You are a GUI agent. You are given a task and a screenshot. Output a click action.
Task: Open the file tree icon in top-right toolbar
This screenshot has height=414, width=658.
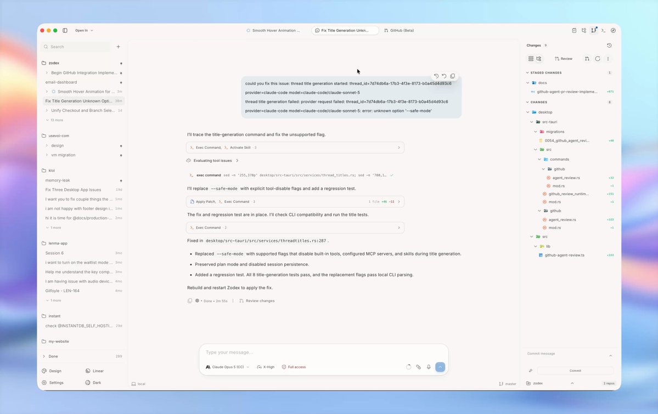[584, 30]
